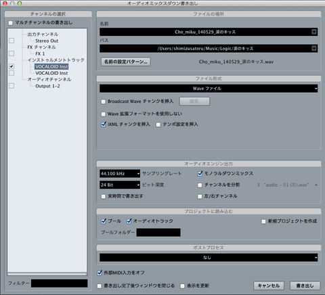Open the 24 Bit depth dropdown
Screen dimensions: 325x295
click(120, 185)
